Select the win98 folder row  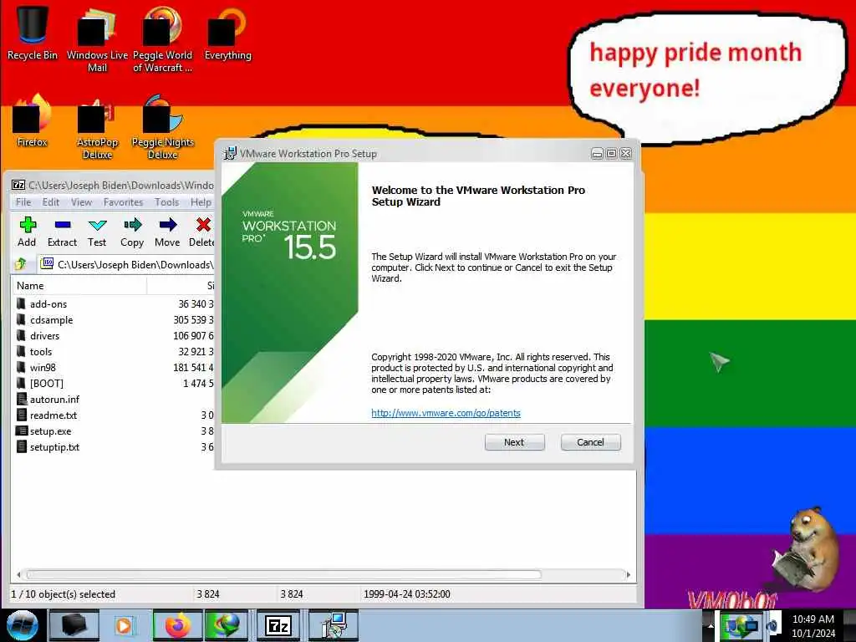(x=113, y=368)
